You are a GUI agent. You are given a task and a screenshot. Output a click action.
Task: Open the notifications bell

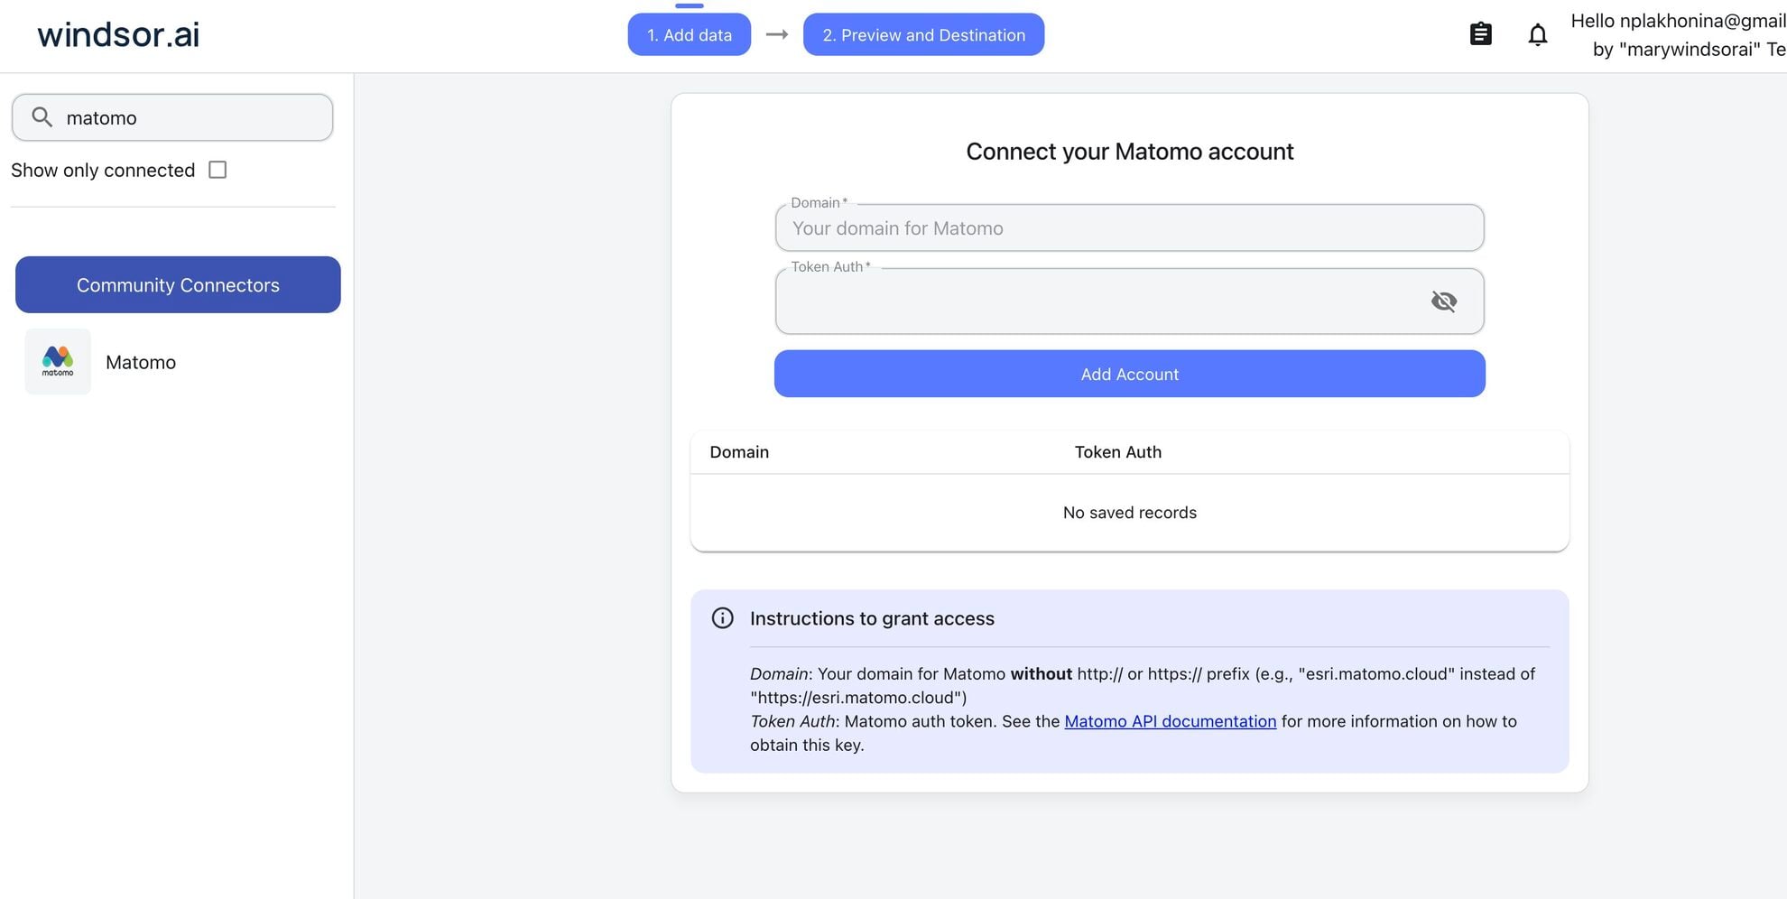pyautogui.click(x=1537, y=33)
